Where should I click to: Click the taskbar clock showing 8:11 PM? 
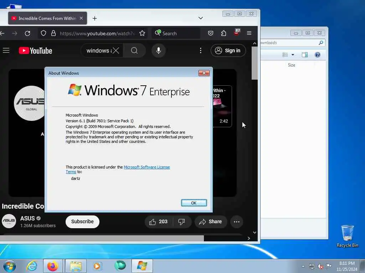tap(347, 266)
